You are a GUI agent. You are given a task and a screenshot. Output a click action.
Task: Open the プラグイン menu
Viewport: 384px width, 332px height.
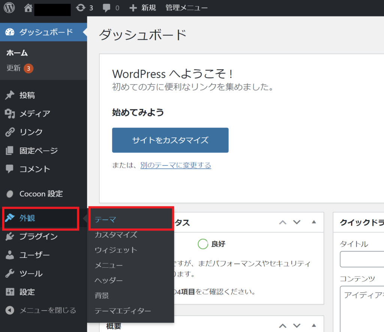tap(43, 237)
